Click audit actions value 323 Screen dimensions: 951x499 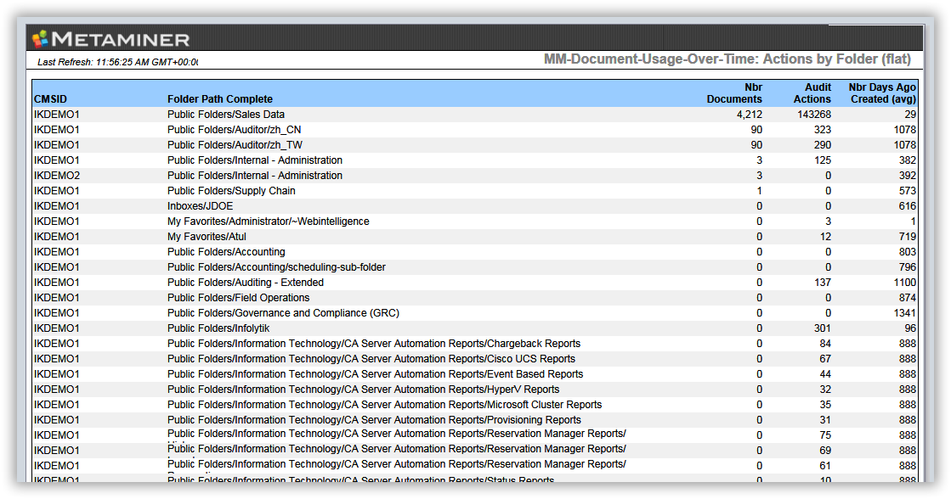[x=823, y=130]
